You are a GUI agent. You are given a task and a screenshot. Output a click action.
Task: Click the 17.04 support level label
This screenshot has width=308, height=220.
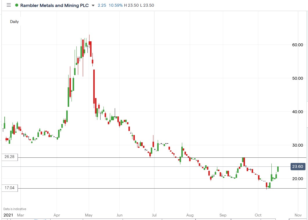(9, 188)
